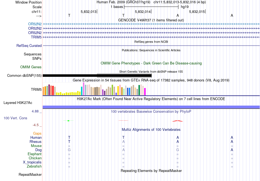Screen dimensions: 260x181
Task: Click the blue Layered H3K27Ac signal bar
Action: click(x=151, y=107)
